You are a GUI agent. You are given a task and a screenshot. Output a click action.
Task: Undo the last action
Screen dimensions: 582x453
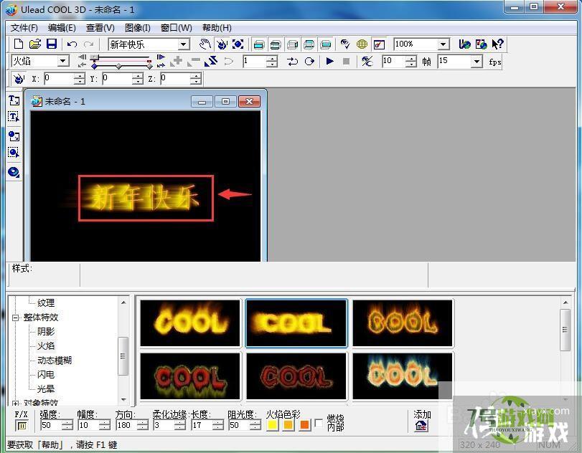72,44
